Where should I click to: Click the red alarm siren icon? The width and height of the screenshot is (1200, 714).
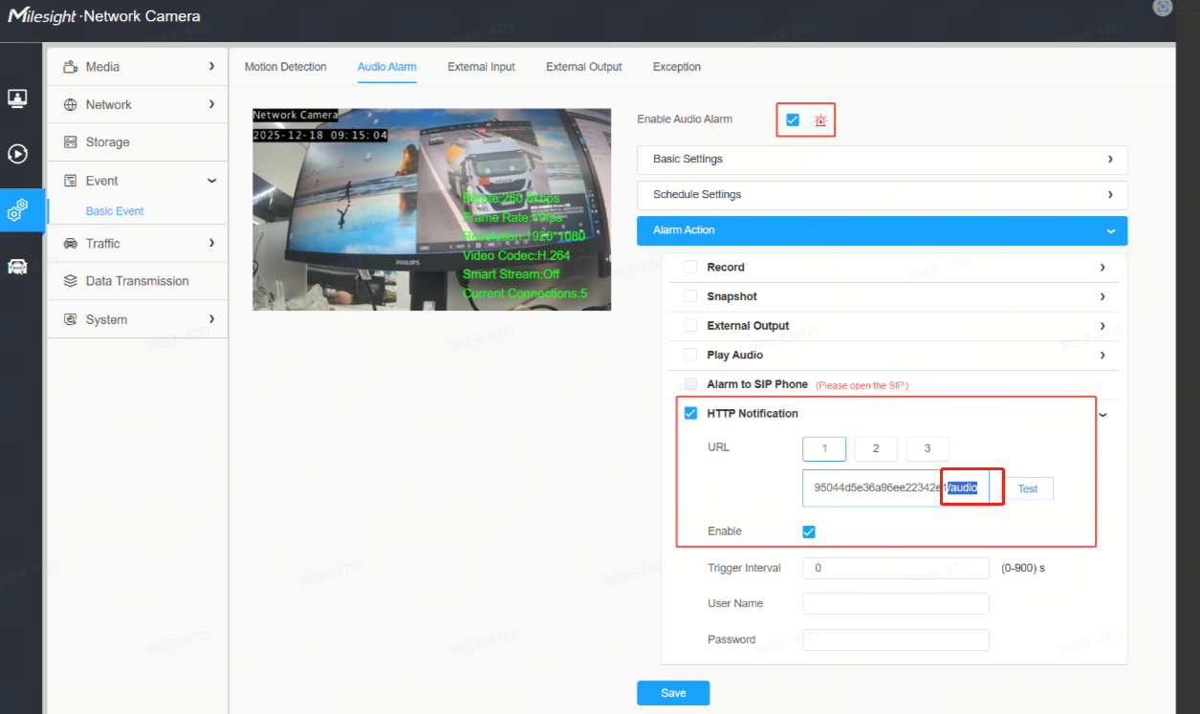click(820, 120)
